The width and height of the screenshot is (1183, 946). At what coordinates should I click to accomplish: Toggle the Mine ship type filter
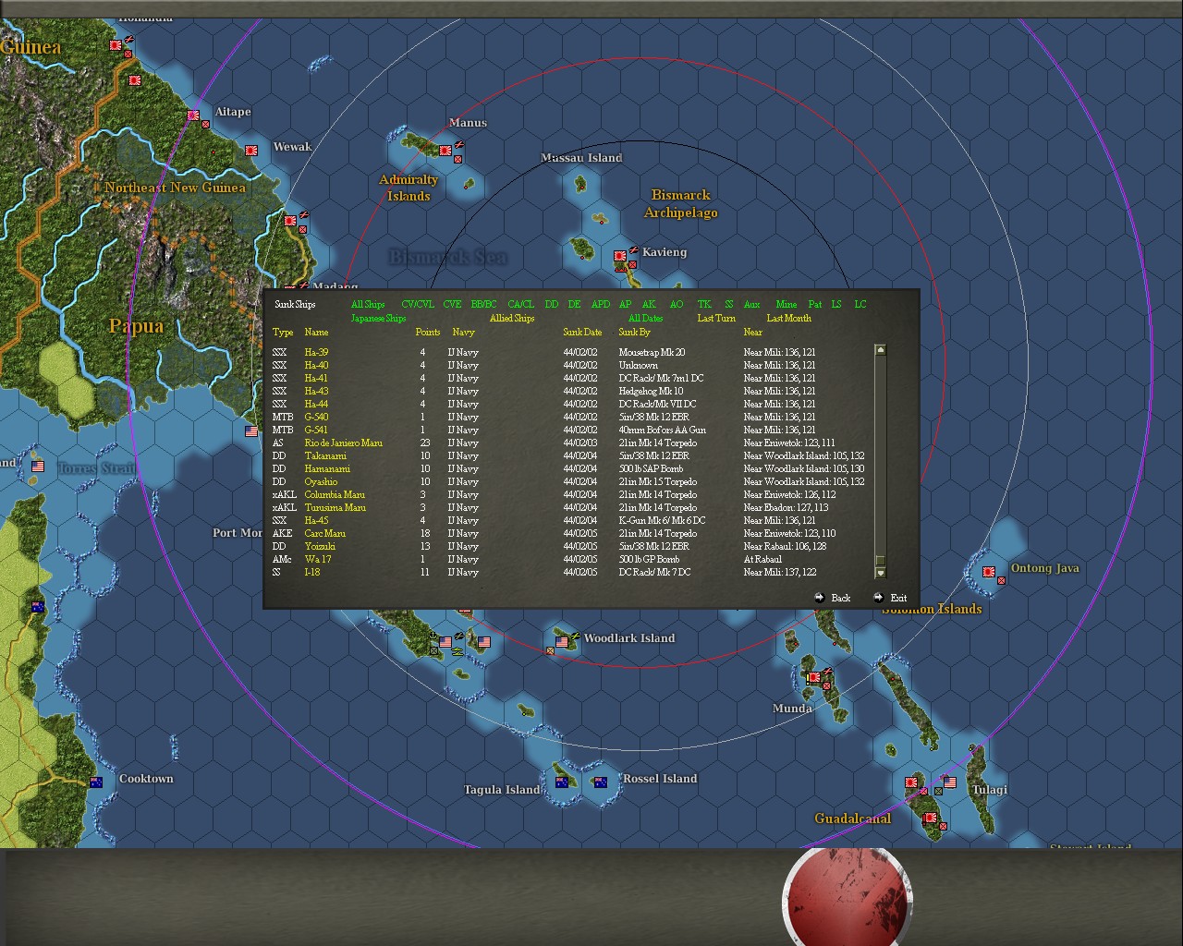[x=787, y=304]
